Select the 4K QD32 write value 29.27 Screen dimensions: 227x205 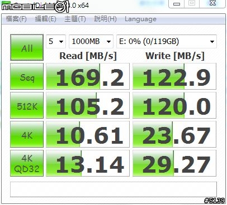174,163
